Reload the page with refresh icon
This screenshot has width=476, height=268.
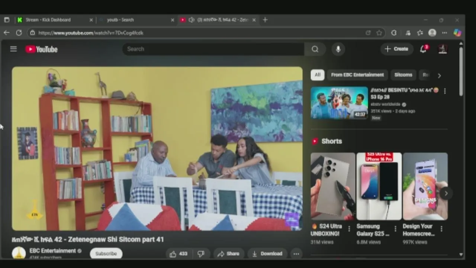point(19,33)
